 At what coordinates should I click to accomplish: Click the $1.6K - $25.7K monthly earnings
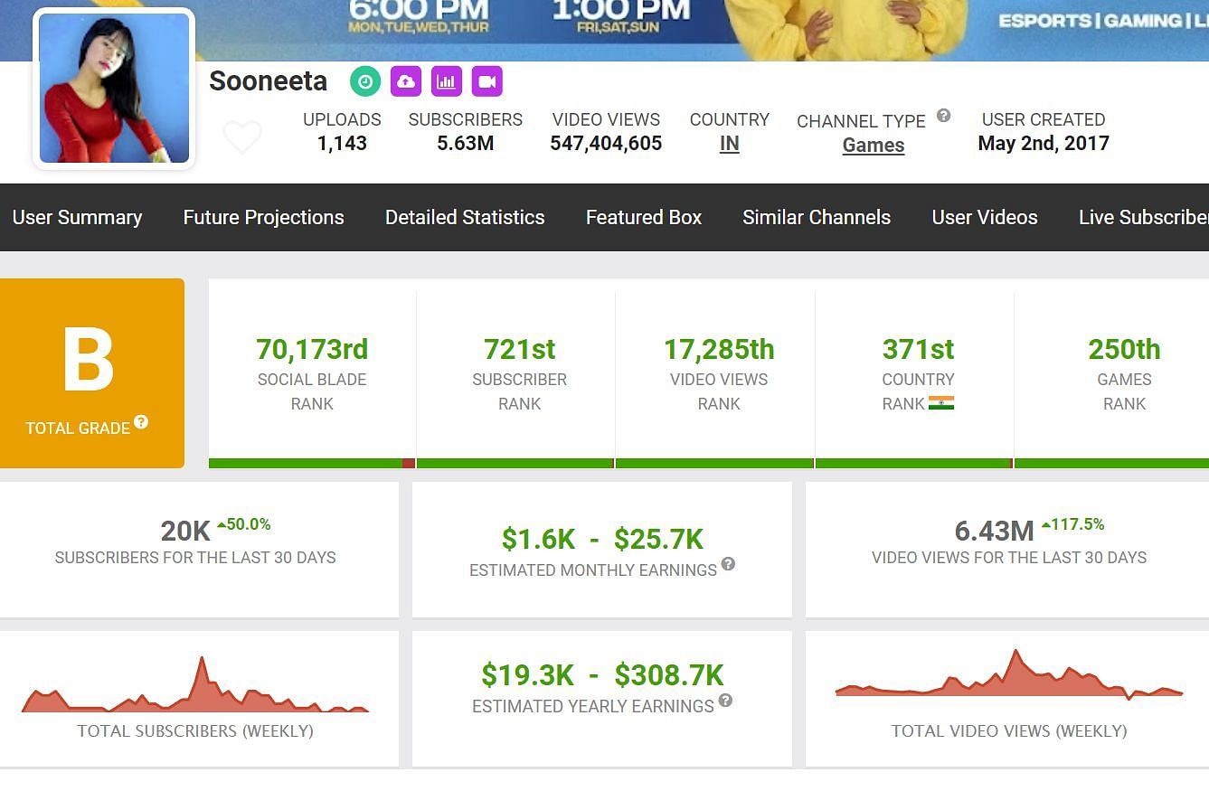point(602,539)
